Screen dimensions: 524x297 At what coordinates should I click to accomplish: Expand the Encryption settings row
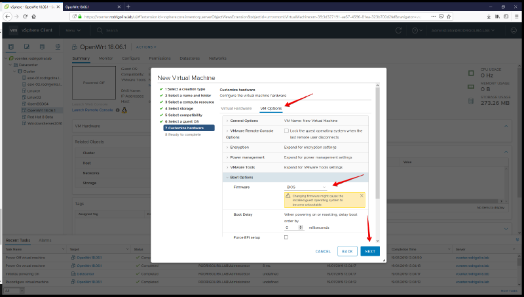pyautogui.click(x=227, y=148)
